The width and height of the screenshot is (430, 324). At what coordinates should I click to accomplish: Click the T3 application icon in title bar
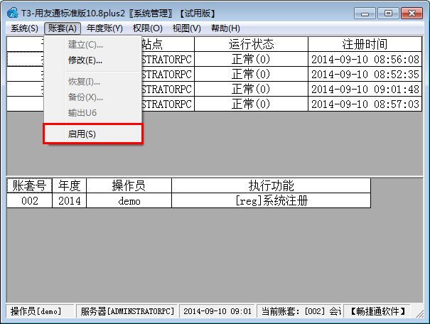(13, 13)
